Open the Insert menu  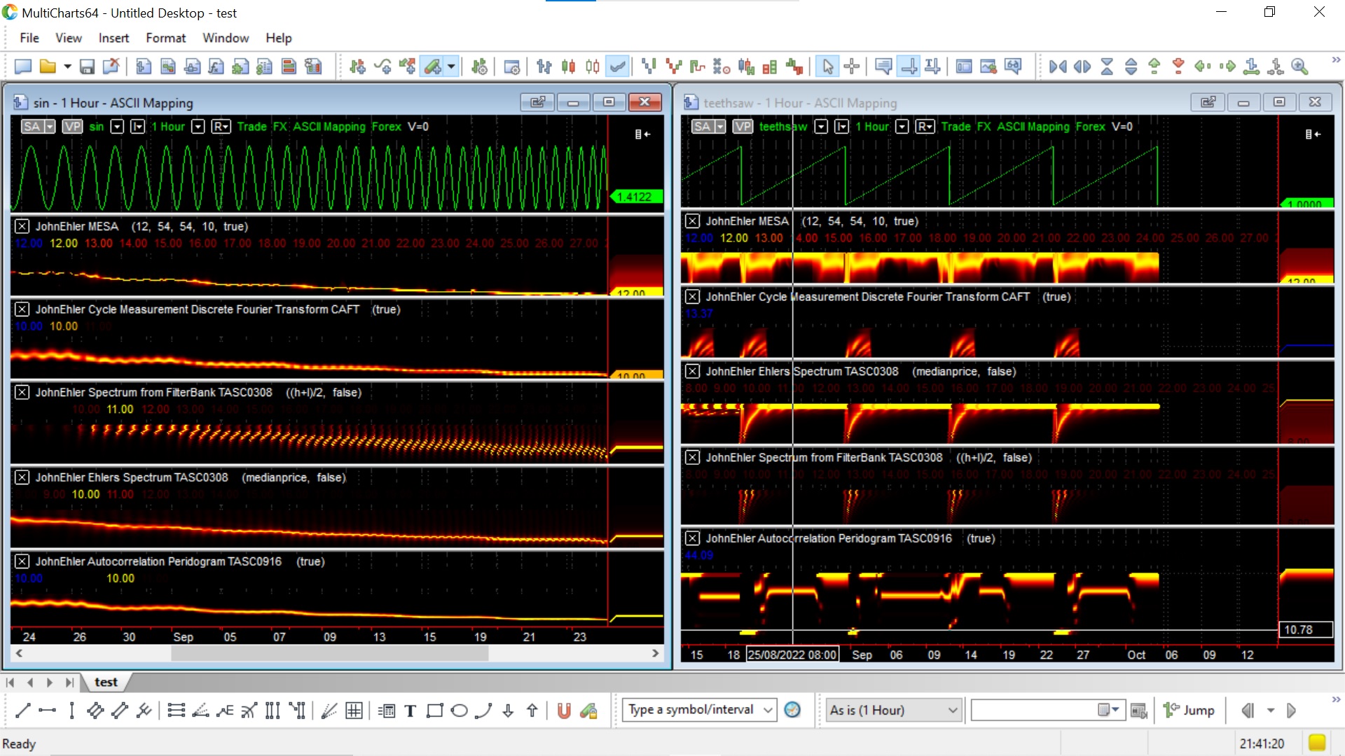coord(113,38)
